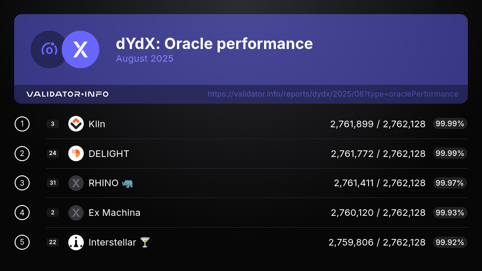Select the Kiln validator name
Image resolution: width=482 pixels, height=271 pixels.
[97, 124]
